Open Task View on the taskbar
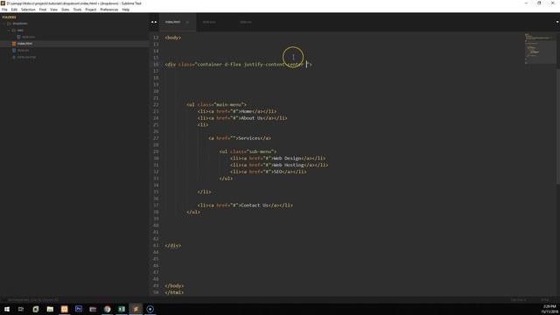 pyautogui.click(x=21, y=309)
